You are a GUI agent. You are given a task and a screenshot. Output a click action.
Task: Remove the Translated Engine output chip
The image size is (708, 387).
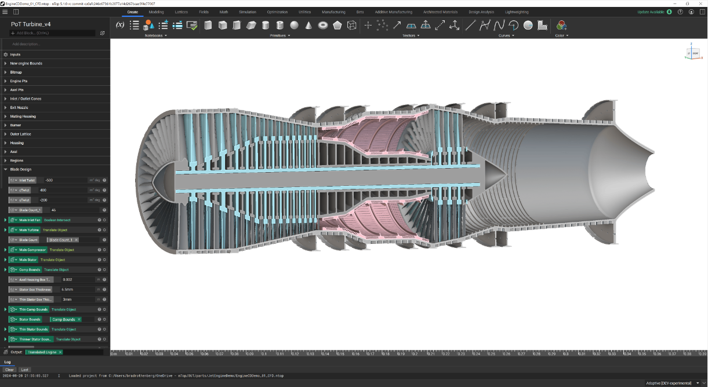[60, 352]
